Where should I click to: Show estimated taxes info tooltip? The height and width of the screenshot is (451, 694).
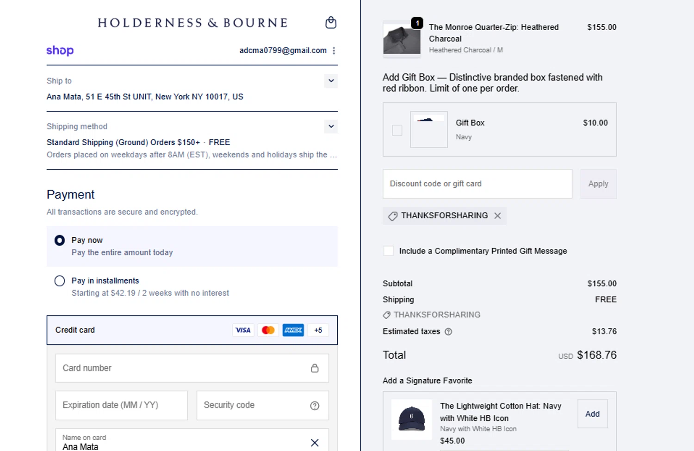point(448,332)
